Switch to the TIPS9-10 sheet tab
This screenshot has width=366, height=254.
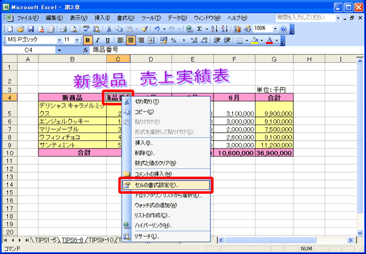pos(101,240)
